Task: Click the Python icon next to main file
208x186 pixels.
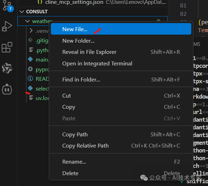Action: [30, 59]
